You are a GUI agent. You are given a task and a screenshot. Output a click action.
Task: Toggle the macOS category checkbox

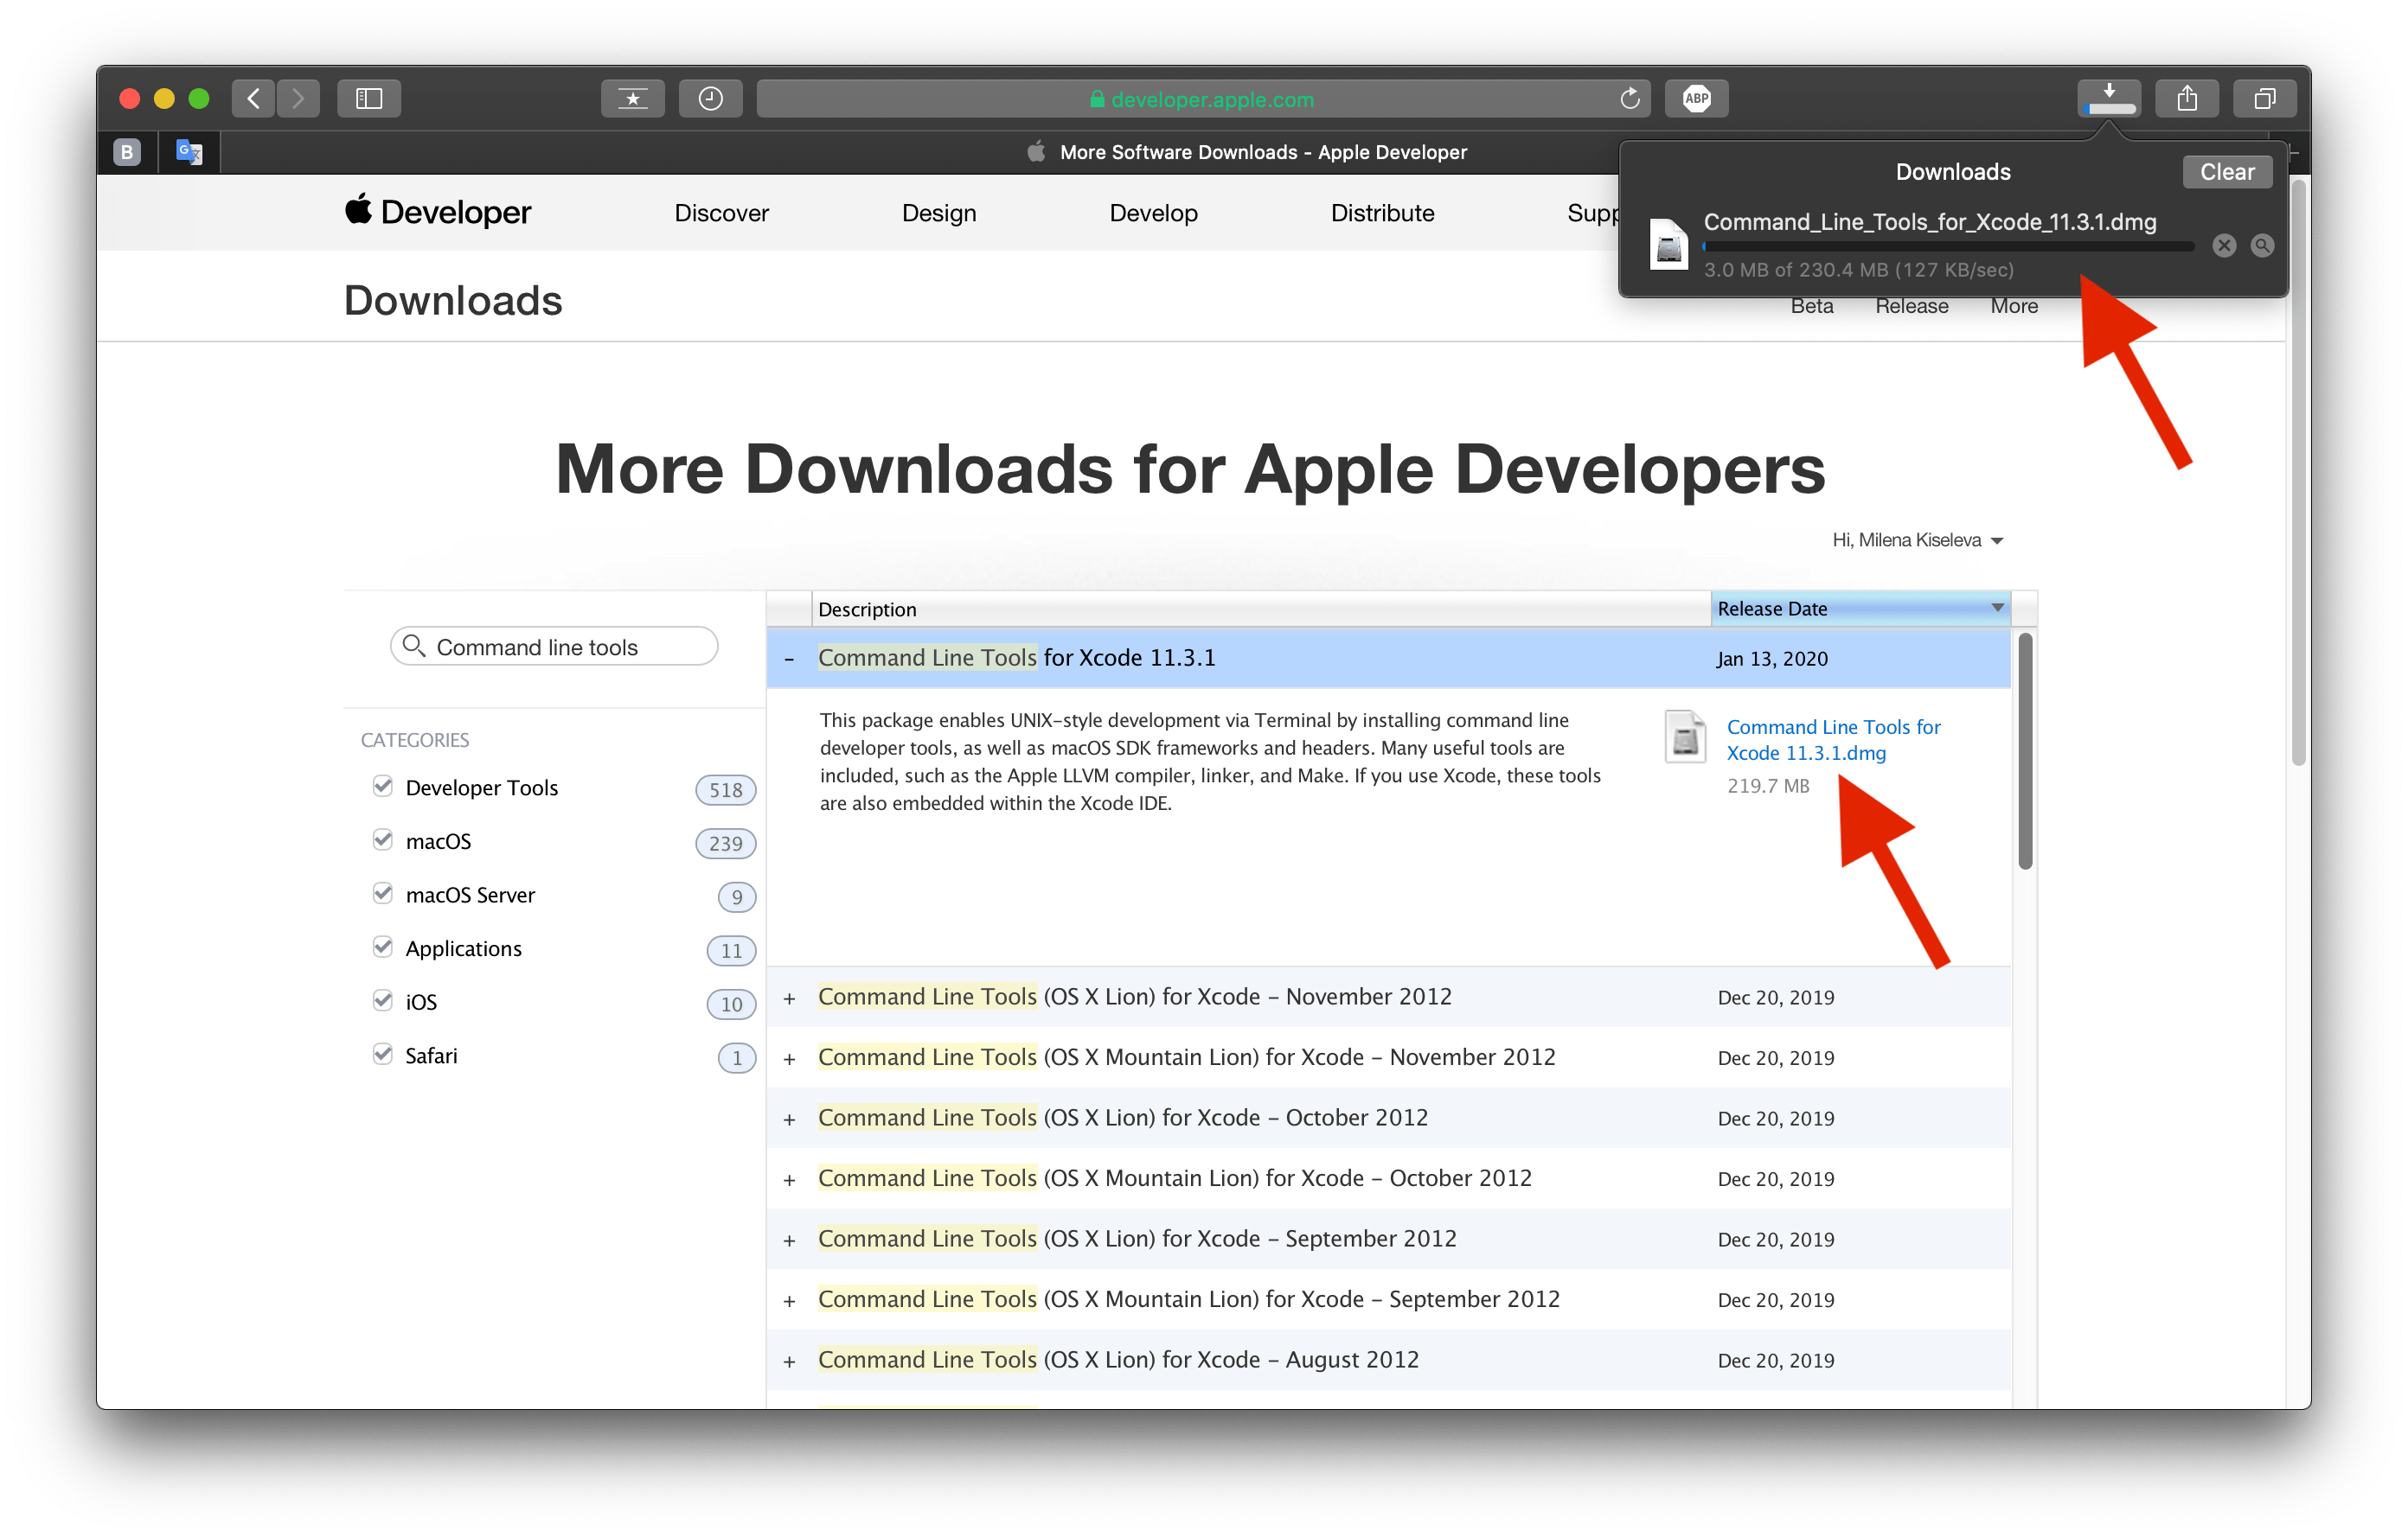click(382, 839)
